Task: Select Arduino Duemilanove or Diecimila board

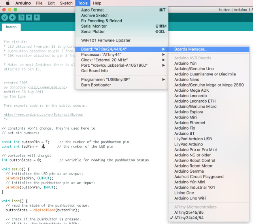Action: click(209, 74)
